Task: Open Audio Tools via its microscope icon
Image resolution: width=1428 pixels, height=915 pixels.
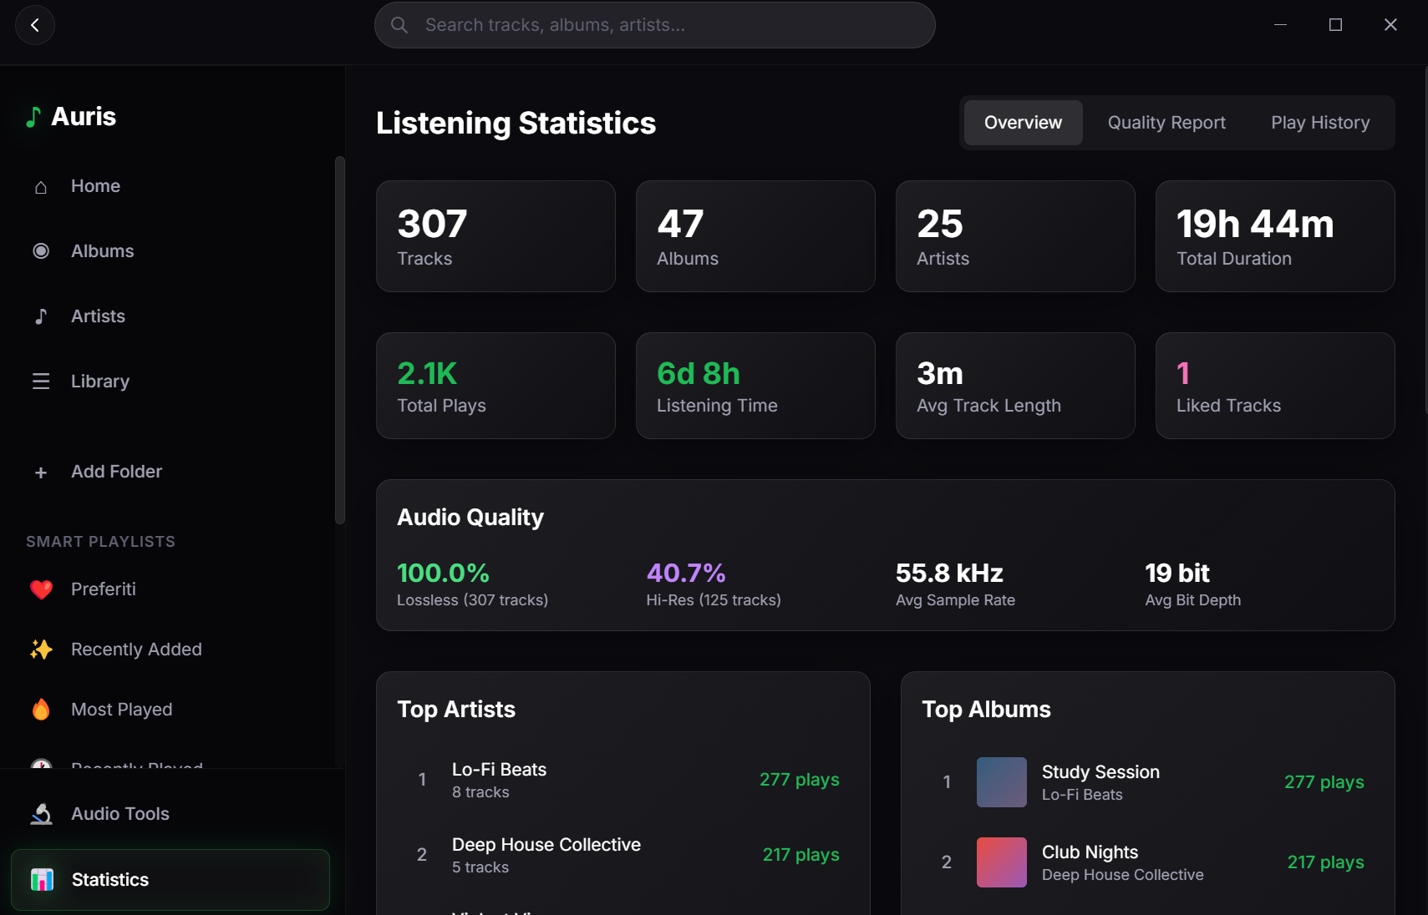Action: click(x=40, y=813)
